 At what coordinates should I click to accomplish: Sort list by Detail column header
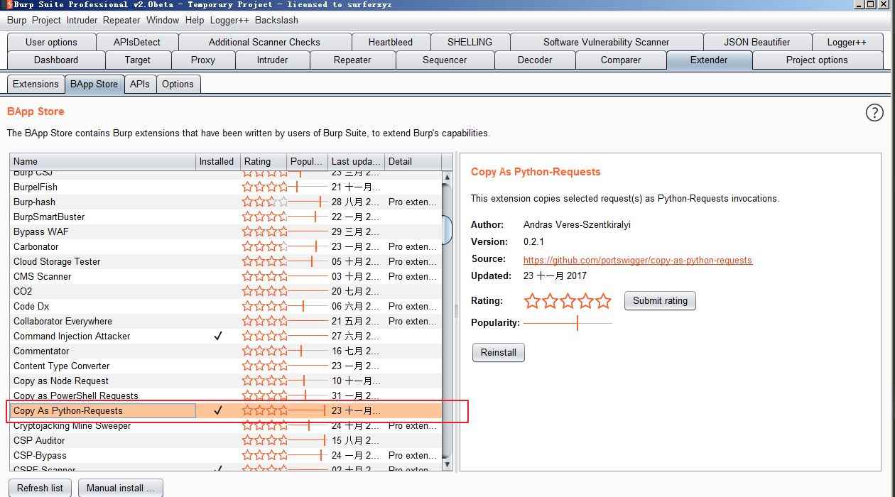413,161
